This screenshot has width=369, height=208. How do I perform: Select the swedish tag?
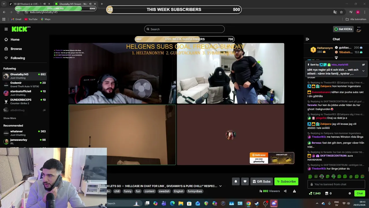point(164,191)
